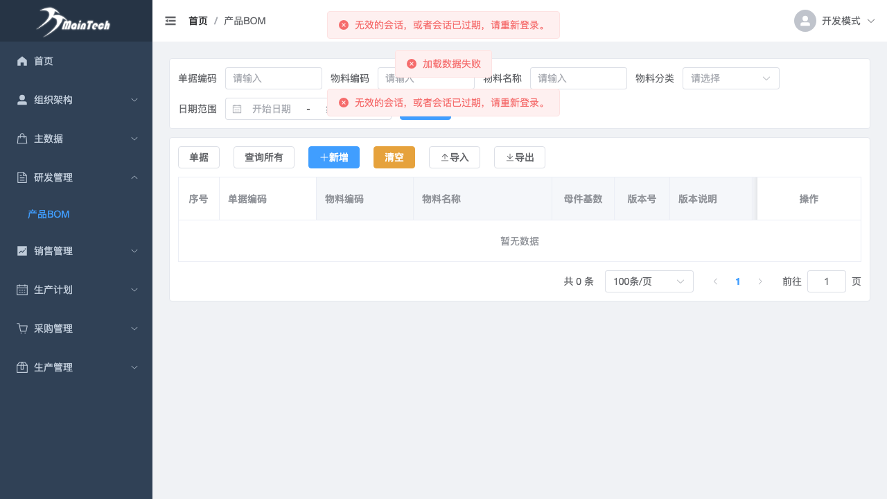This screenshot has height=499, width=887.
Task: Click the 生产管理 box icon
Action: click(22, 367)
